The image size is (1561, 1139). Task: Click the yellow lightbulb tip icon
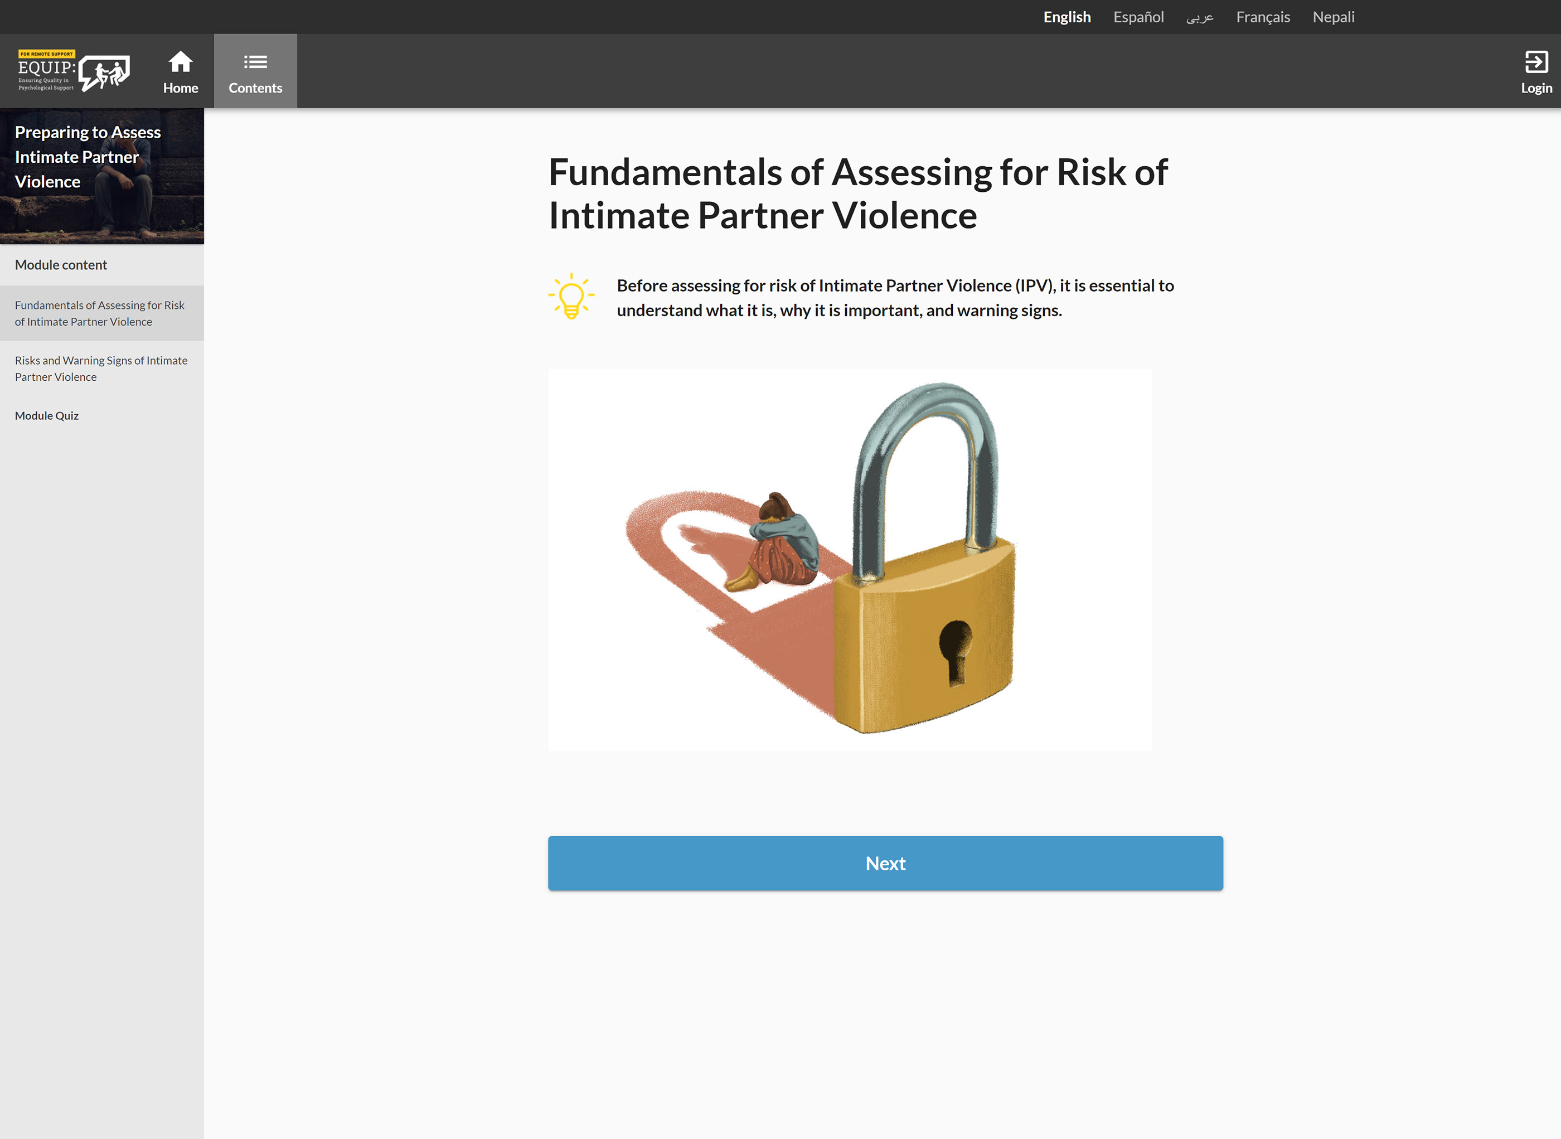click(571, 297)
